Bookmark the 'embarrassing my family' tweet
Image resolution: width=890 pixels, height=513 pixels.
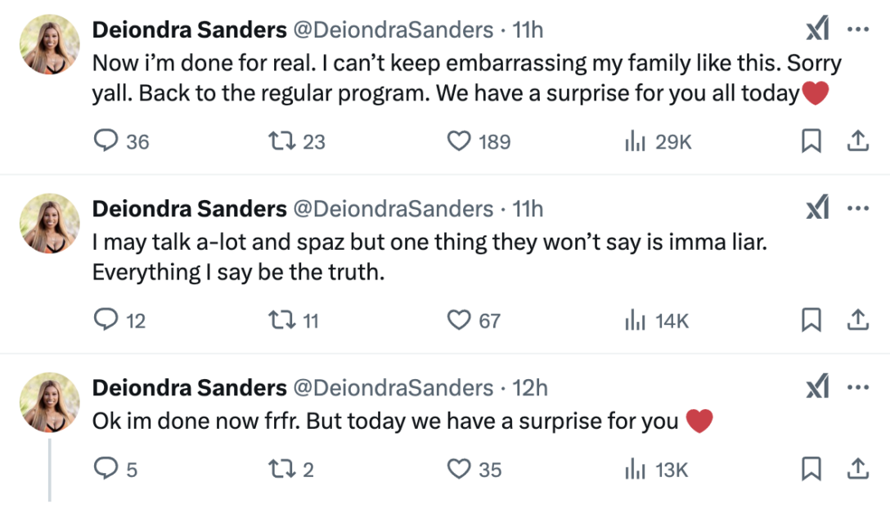click(811, 141)
